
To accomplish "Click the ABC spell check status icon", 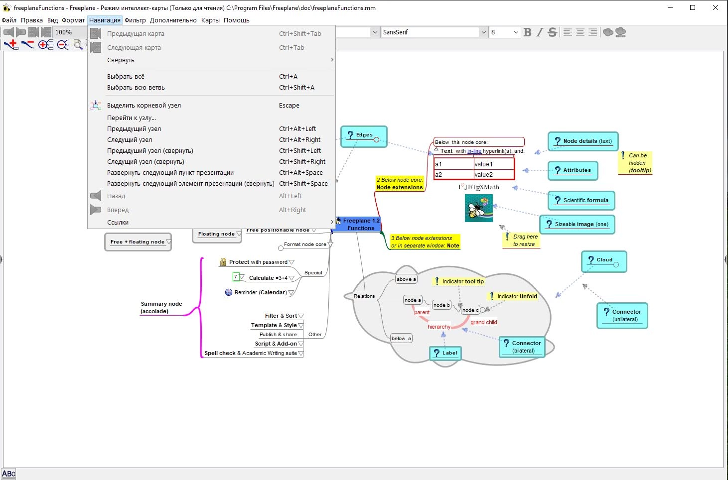I will [x=8, y=474].
